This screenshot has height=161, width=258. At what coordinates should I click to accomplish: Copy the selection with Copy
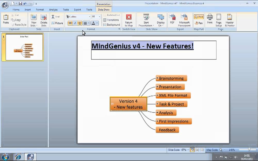[x=16, y=20]
